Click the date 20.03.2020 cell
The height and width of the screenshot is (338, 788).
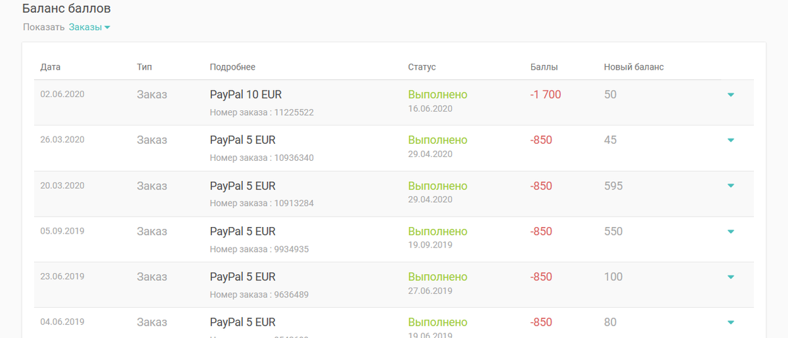point(62,185)
